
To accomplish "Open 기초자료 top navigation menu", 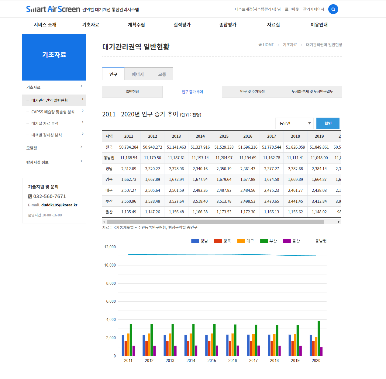I will tap(91, 25).
